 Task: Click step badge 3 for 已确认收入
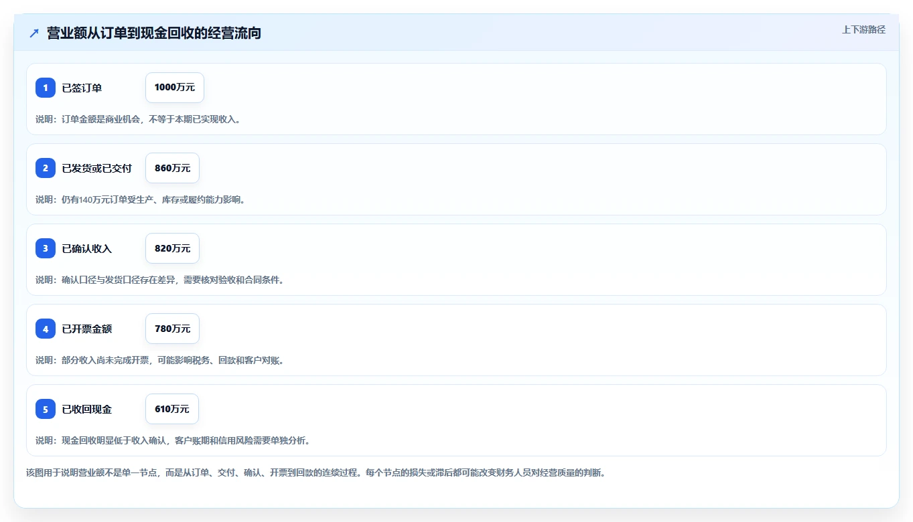pos(46,248)
